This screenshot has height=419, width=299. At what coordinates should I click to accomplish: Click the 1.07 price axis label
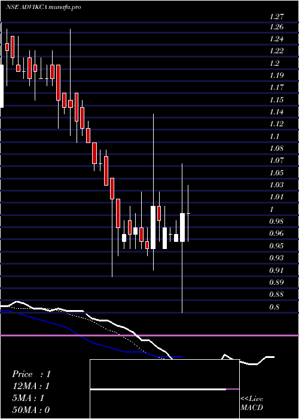click(x=276, y=160)
